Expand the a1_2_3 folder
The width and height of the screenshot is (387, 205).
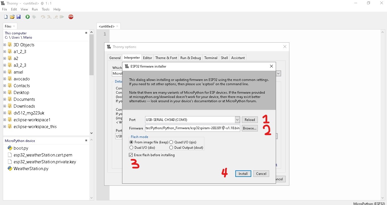coord(5,51)
